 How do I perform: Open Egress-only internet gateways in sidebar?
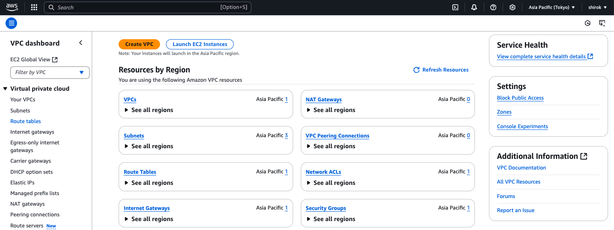point(35,147)
